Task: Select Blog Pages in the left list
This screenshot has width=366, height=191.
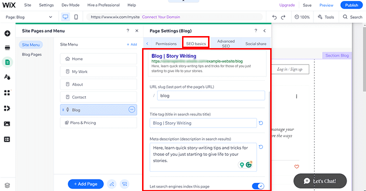Action: (x=32, y=54)
